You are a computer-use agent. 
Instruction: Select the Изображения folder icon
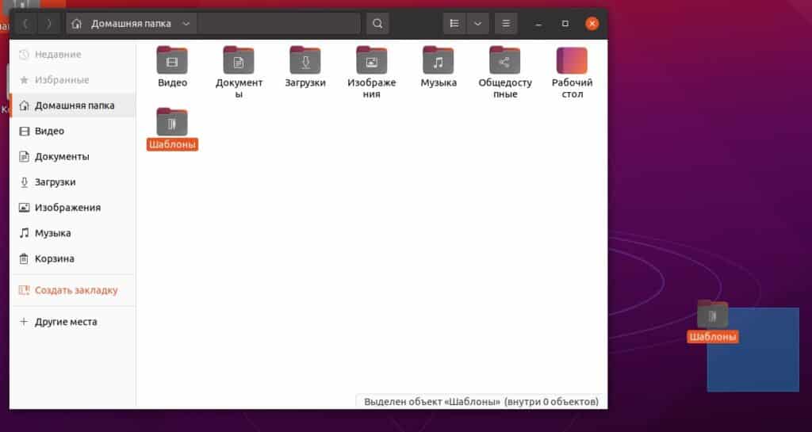371,61
